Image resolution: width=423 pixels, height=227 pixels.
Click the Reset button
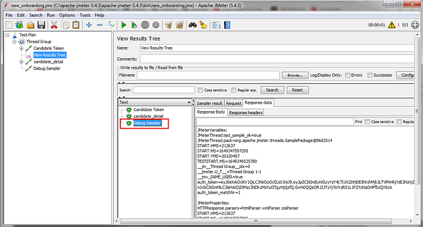(x=297, y=90)
